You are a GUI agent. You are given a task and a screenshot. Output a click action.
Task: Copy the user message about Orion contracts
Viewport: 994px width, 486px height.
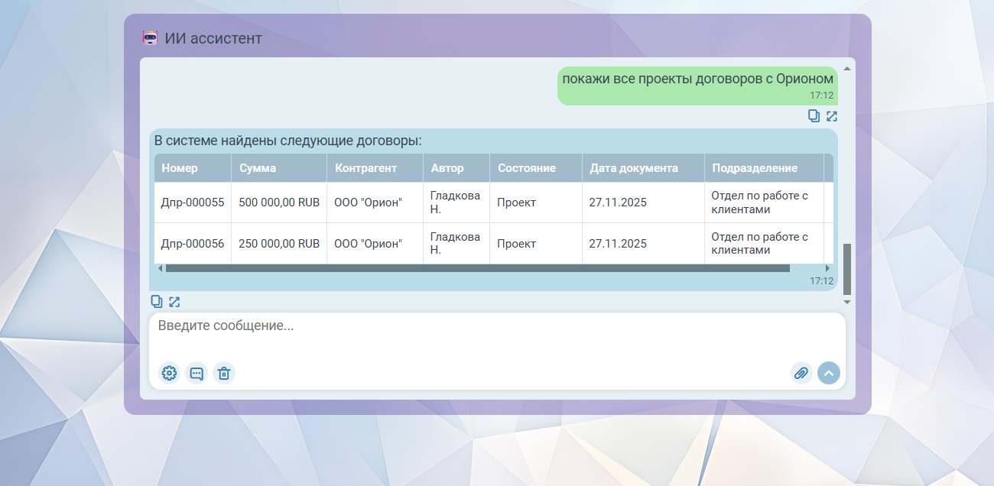tap(814, 116)
